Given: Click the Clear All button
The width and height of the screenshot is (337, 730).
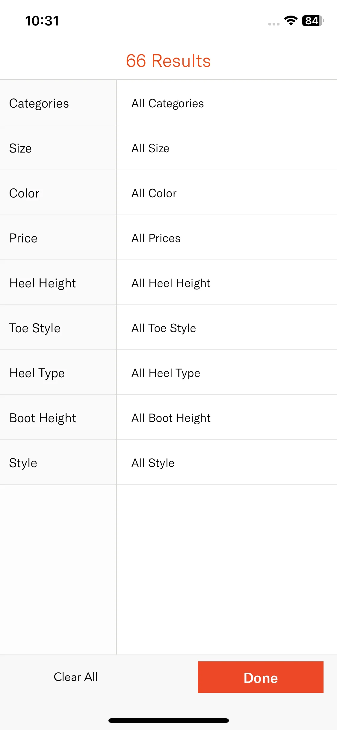Looking at the screenshot, I should pos(75,677).
